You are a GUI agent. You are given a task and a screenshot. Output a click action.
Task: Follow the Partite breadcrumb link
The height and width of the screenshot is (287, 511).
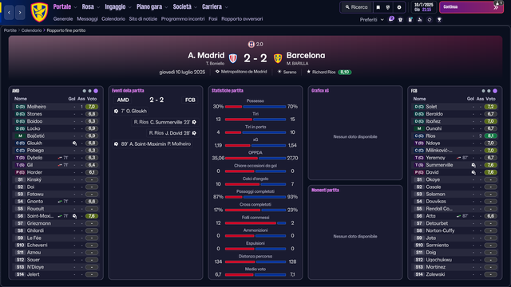[x=10, y=30]
